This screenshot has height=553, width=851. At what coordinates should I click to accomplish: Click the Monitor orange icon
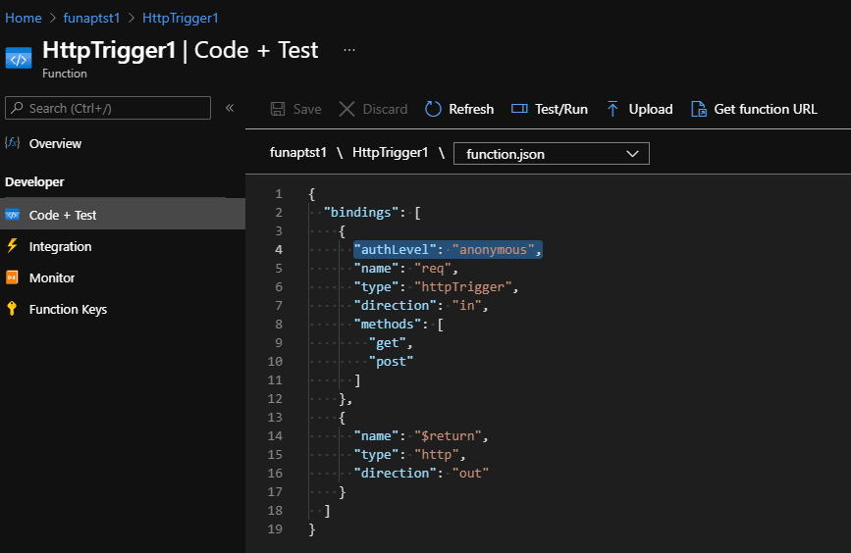[12, 277]
